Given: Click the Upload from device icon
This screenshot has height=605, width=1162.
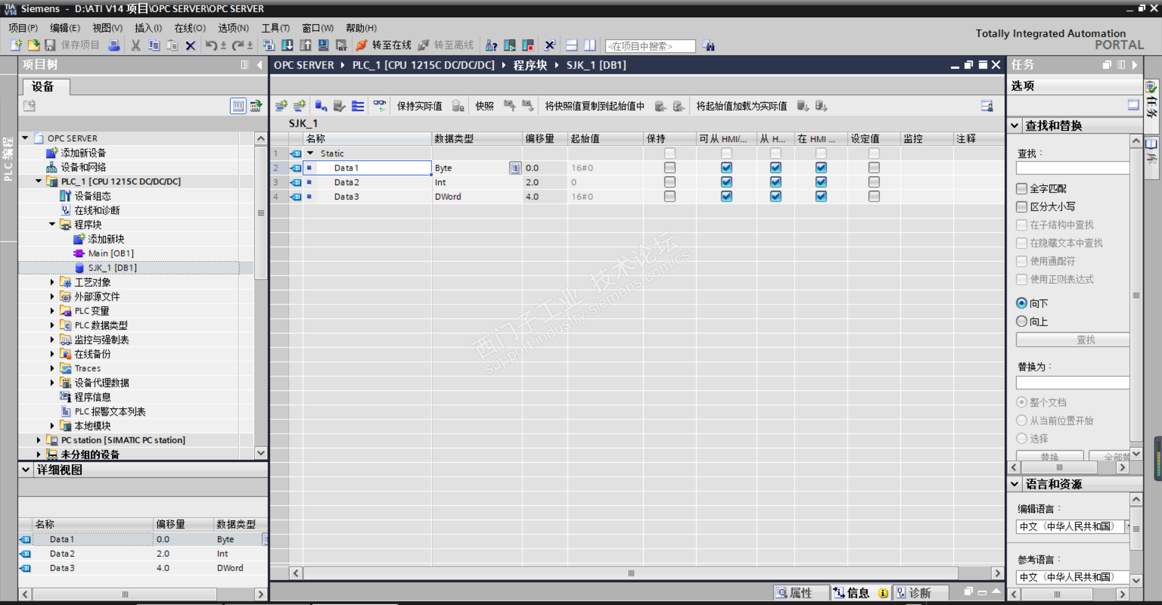Looking at the screenshot, I should [x=306, y=45].
